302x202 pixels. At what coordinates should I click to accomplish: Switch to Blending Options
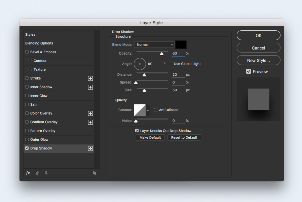pos(39,43)
